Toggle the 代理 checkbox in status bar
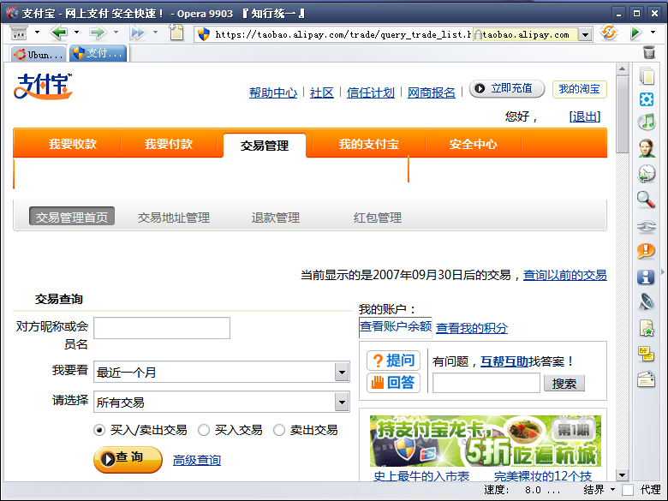Image resolution: width=668 pixels, height=501 pixels. (627, 490)
